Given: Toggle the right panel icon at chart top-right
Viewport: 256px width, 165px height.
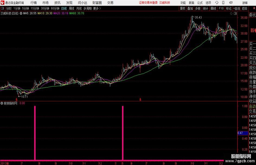Looking at the screenshot, I should [235, 14].
